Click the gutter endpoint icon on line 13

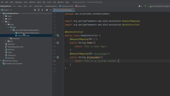[x=58, y=57]
